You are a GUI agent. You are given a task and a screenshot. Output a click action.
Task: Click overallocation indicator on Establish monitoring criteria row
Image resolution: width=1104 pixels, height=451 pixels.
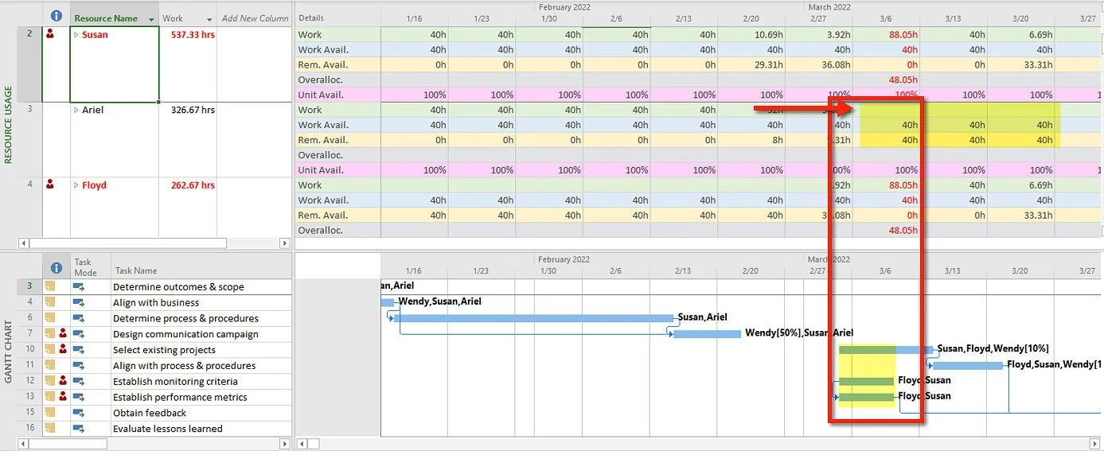coord(63,381)
